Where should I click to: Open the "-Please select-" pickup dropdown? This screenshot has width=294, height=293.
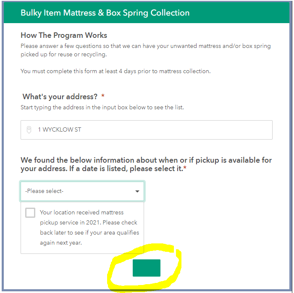pos(82,191)
